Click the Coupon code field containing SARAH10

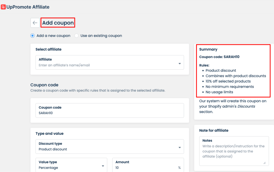click(110, 113)
